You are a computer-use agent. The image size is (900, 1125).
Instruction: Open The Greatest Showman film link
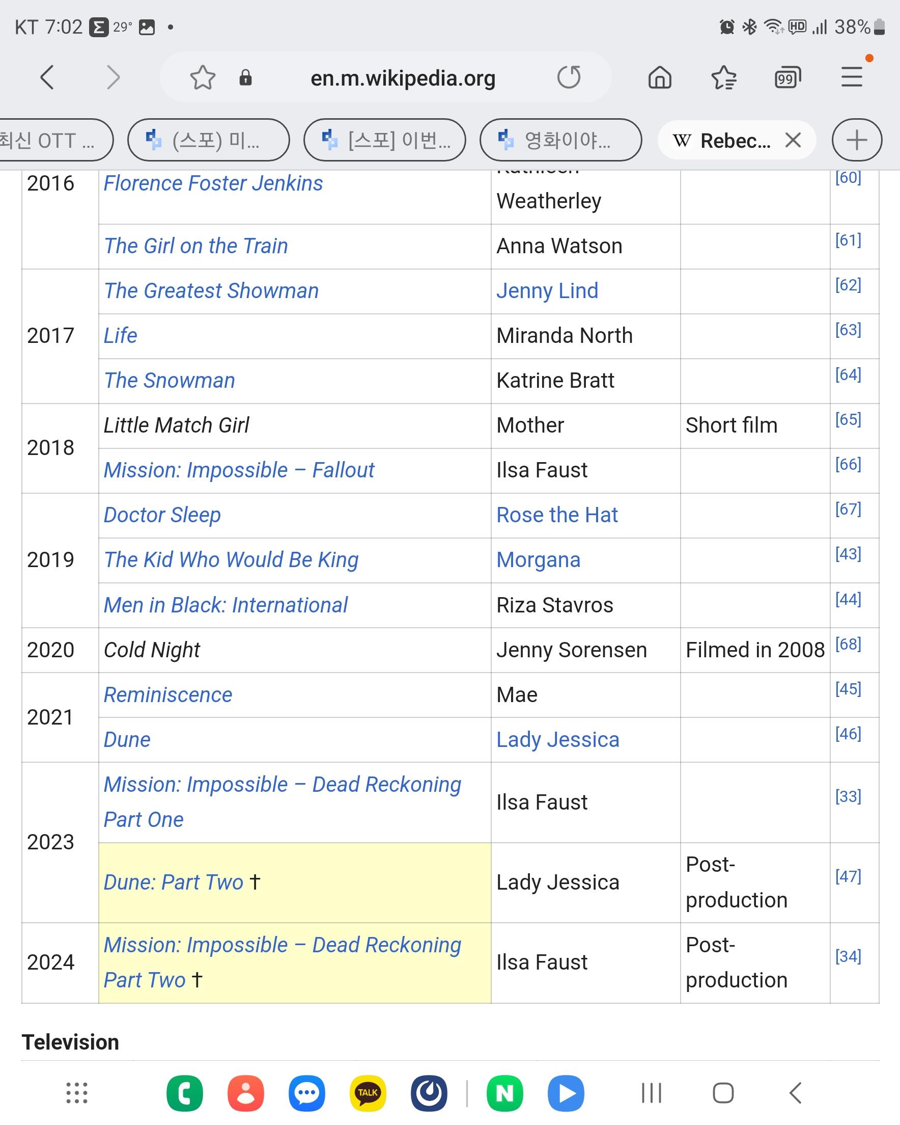[x=211, y=290]
